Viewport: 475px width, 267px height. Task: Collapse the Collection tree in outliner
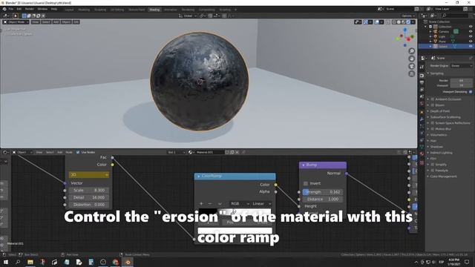[x=425, y=27]
